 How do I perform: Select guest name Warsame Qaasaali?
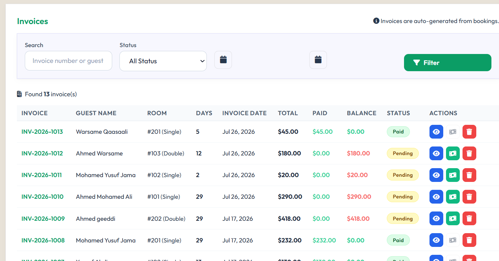pyautogui.click(x=102, y=132)
